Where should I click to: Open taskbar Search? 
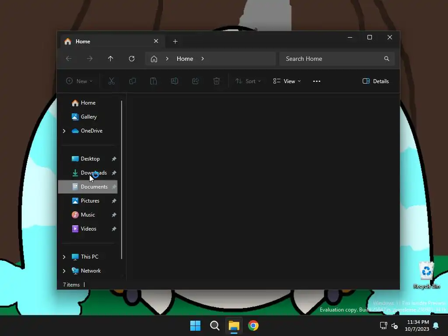click(x=214, y=325)
